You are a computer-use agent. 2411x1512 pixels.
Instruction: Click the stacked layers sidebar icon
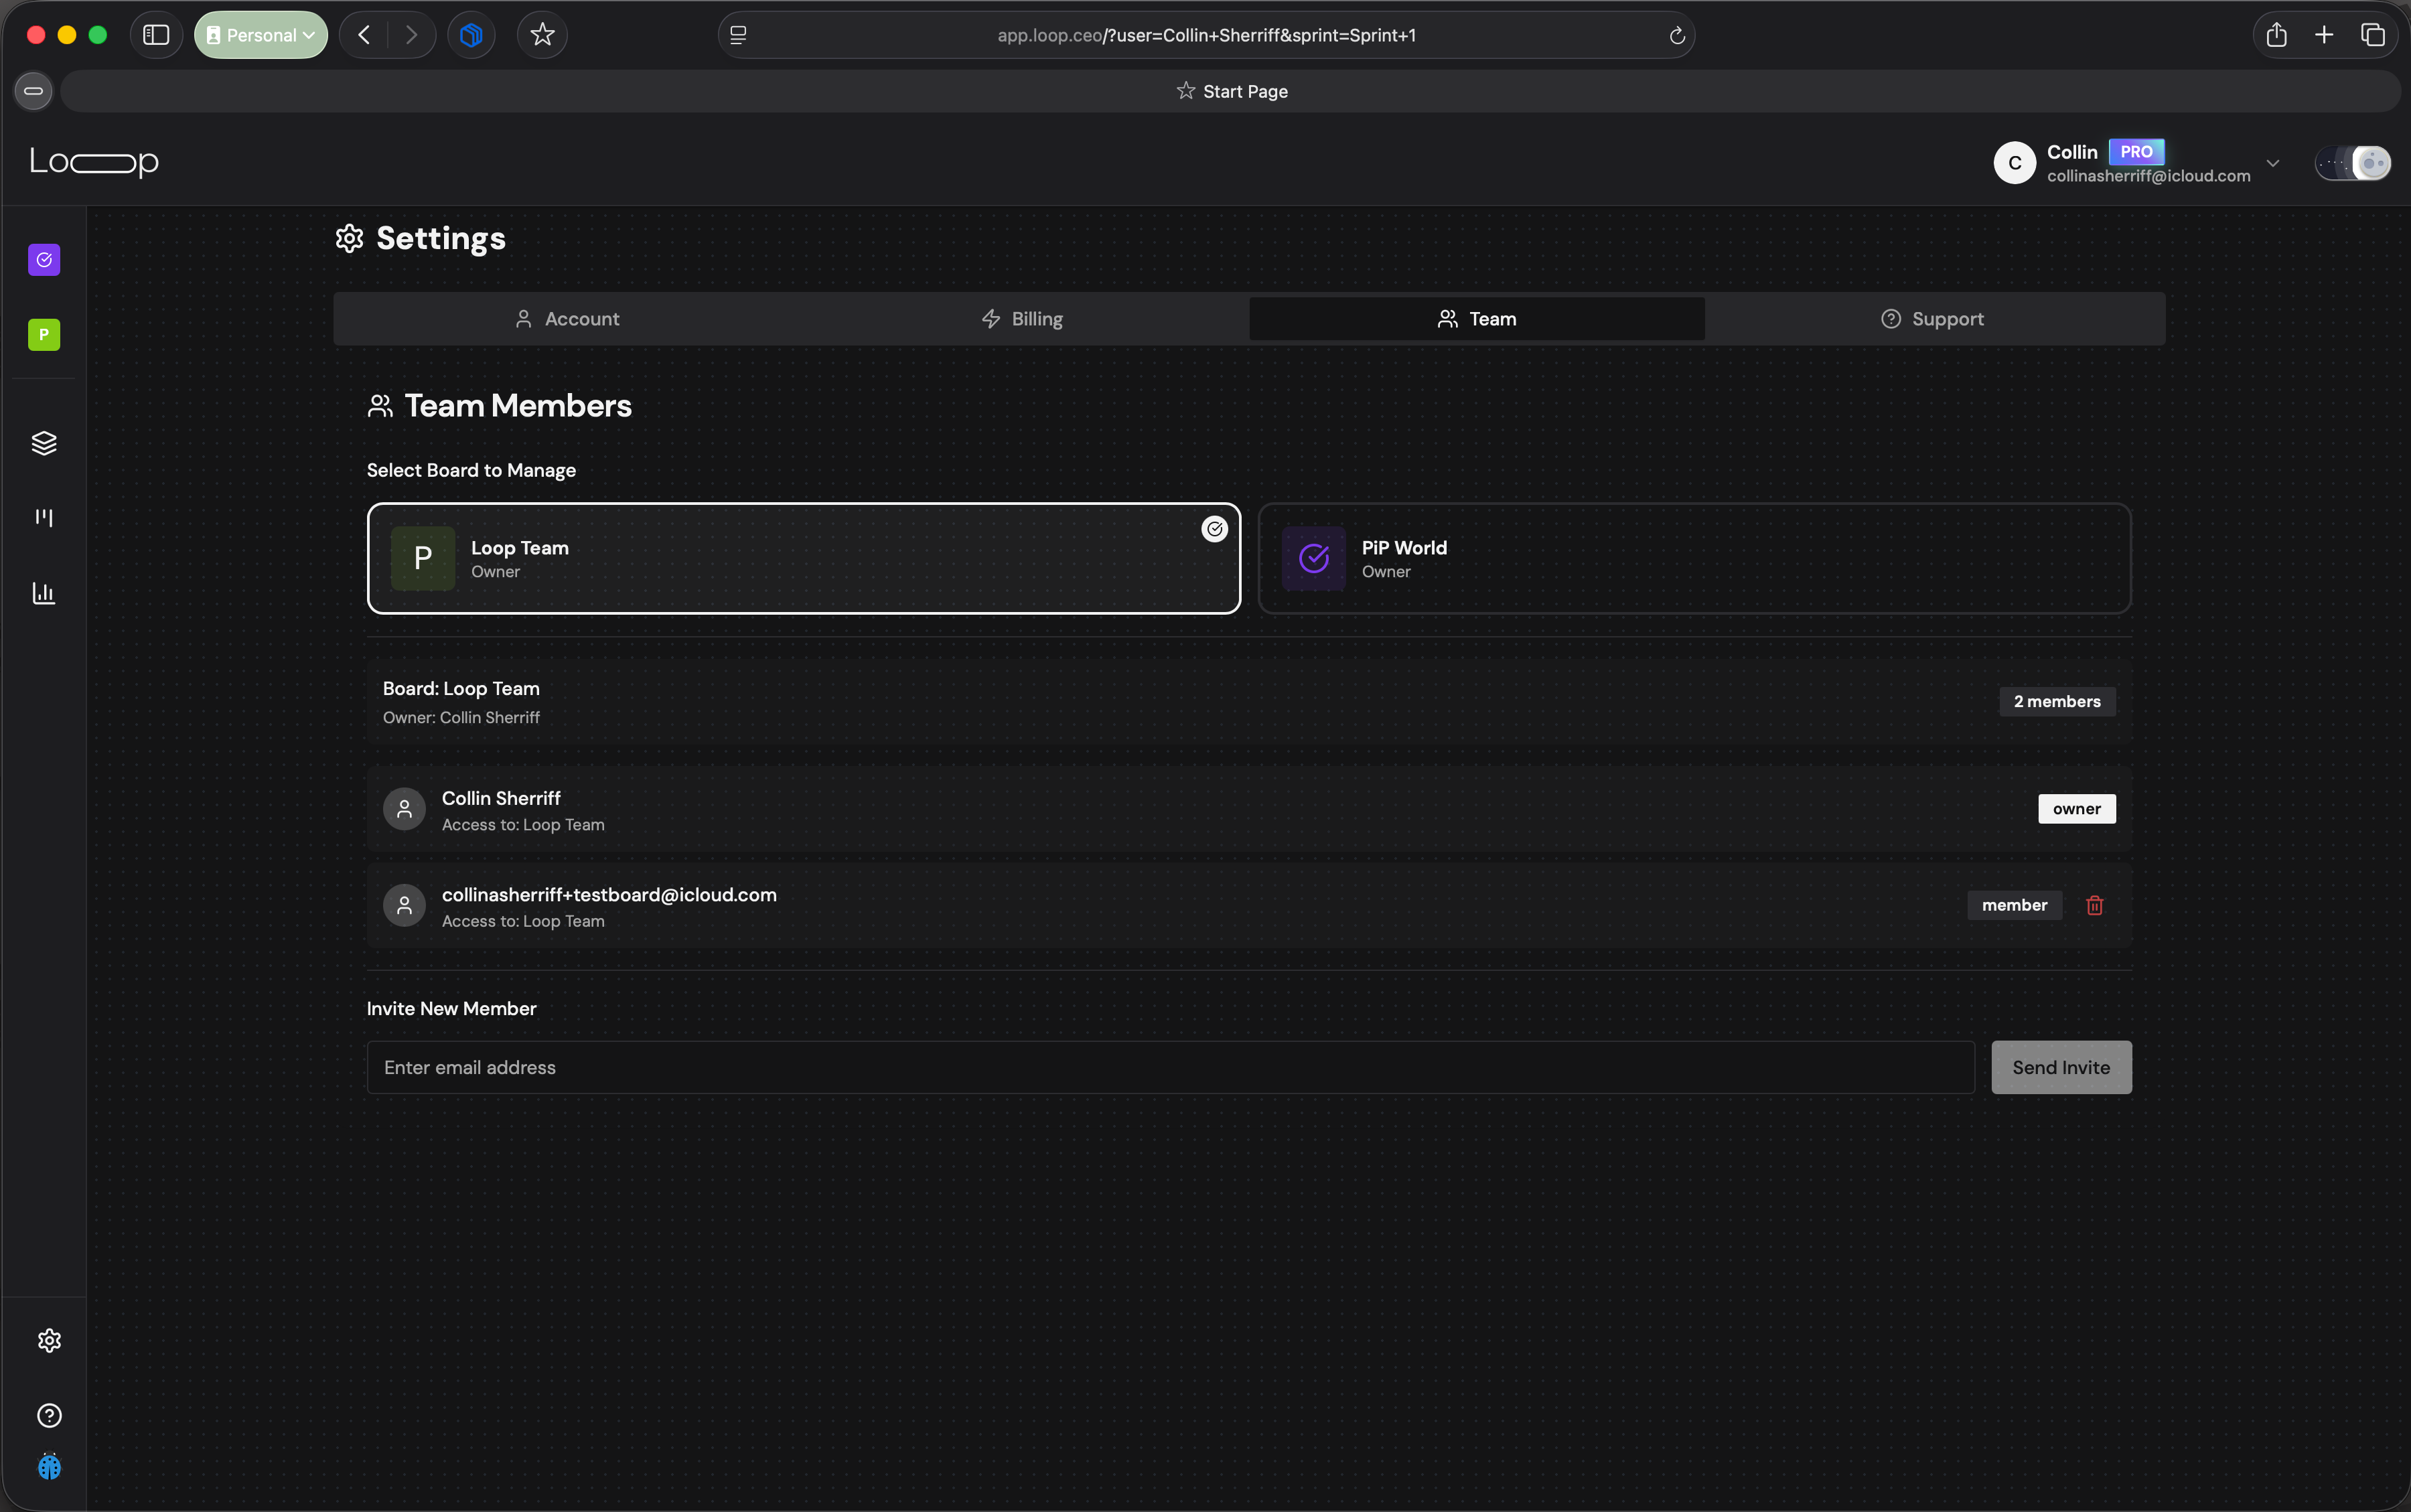(44, 443)
